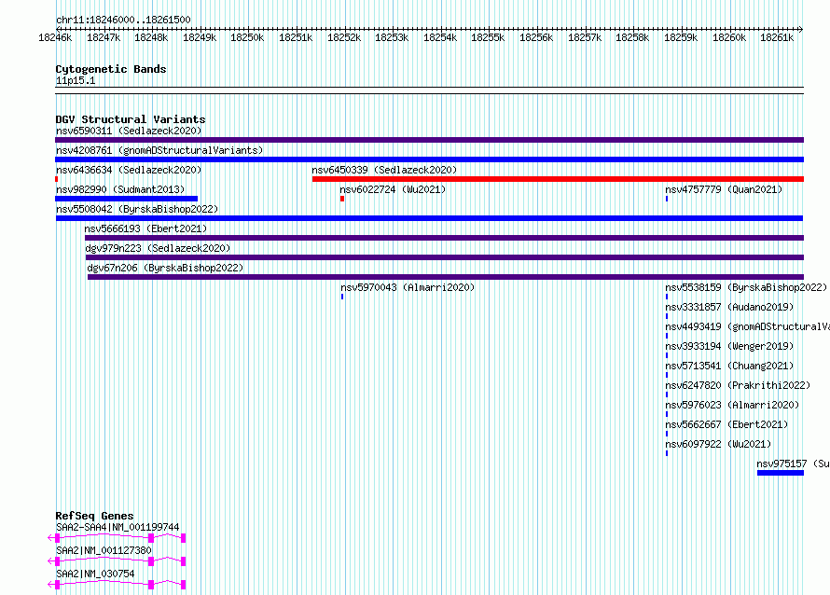This screenshot has width=830, height=595.
Task: Click nsv5662667 (Ebert2021) label
Action: 726,424
